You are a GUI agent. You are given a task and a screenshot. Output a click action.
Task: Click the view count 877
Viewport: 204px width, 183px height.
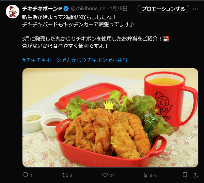(153, 175)
